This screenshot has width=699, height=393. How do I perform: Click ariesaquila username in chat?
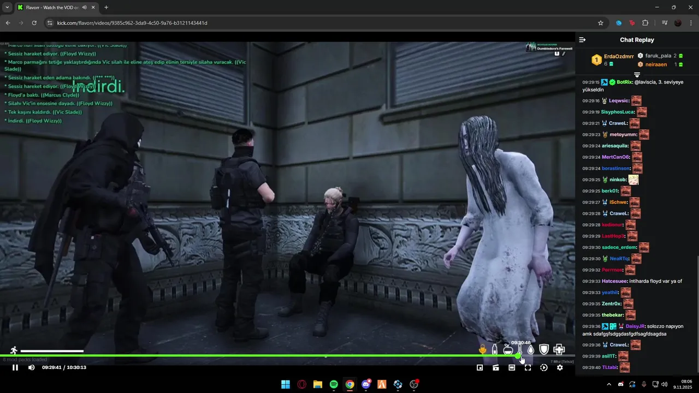click(615, 146)
